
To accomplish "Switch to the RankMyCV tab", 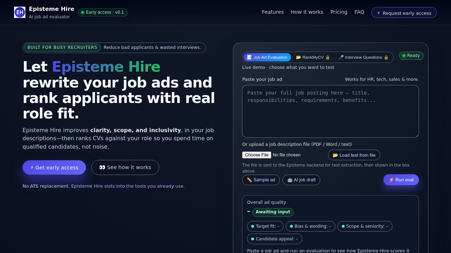I will click(313, 57).
